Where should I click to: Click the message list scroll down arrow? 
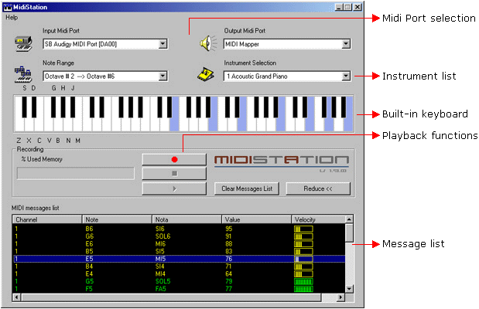pos(349,289)
